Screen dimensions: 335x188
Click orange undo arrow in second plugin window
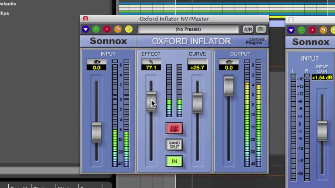[x=323, y=30]
